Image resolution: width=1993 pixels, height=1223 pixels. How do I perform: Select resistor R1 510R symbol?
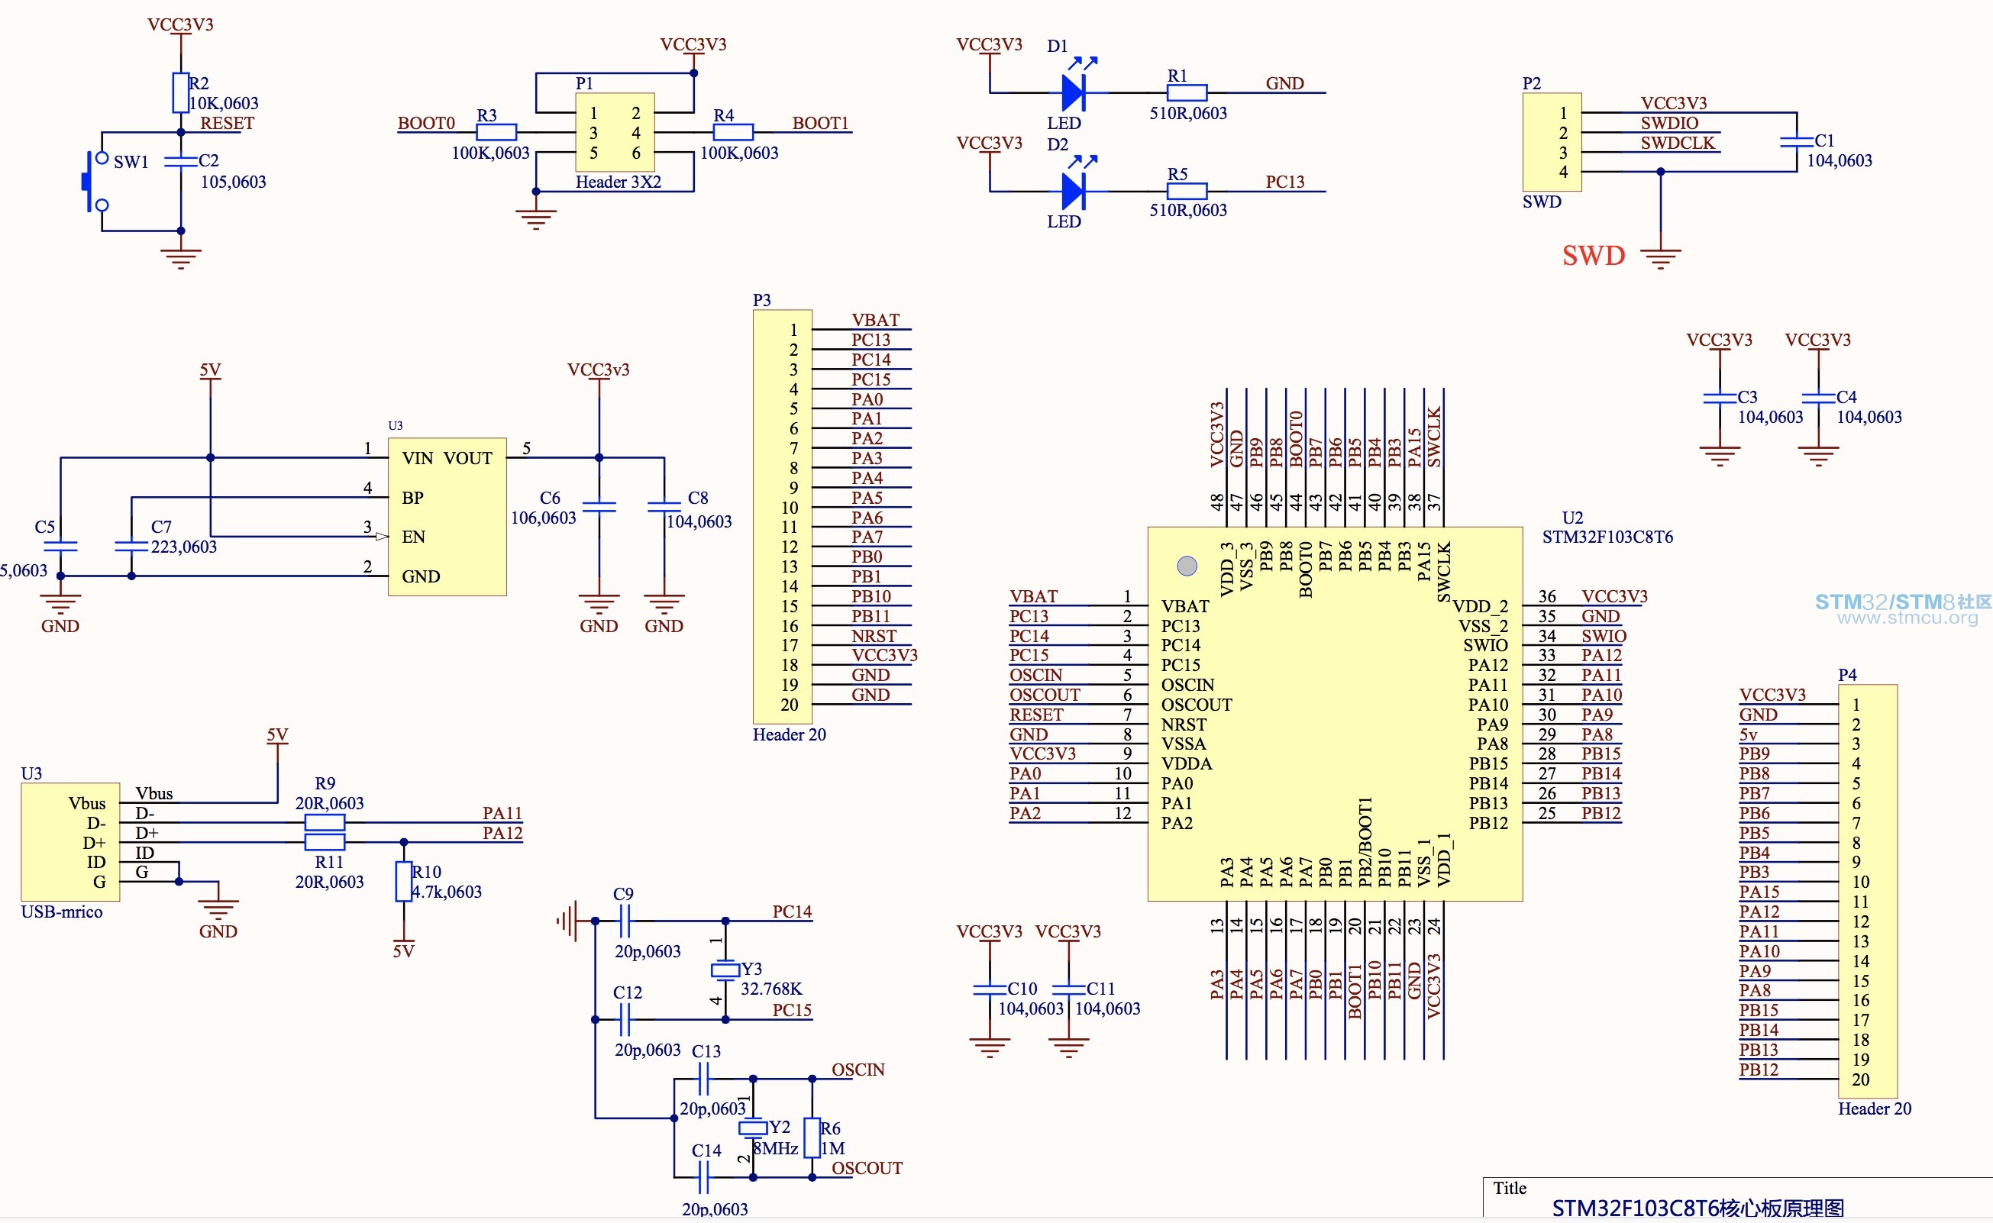pyautogui.click(x=1187, y=92)
